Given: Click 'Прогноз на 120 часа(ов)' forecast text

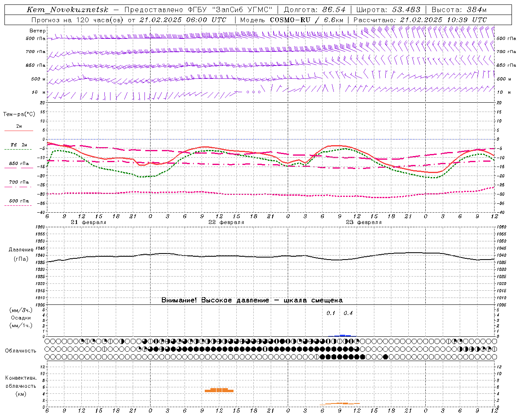Looking at the screenshot, I should tap(77, 20).
